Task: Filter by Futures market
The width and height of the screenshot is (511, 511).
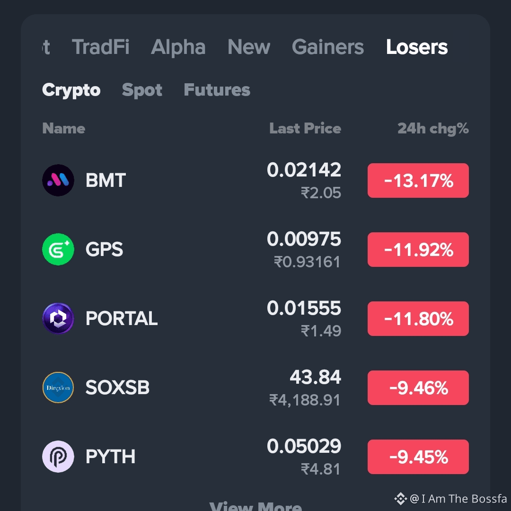Action: (217, 90)
